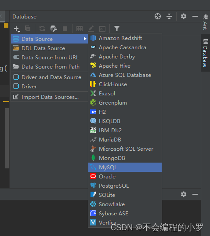The height and width of the screenshot is (236, 210).
Task: Select DDL Data Source menu item
Action: [x=50, y=48]
